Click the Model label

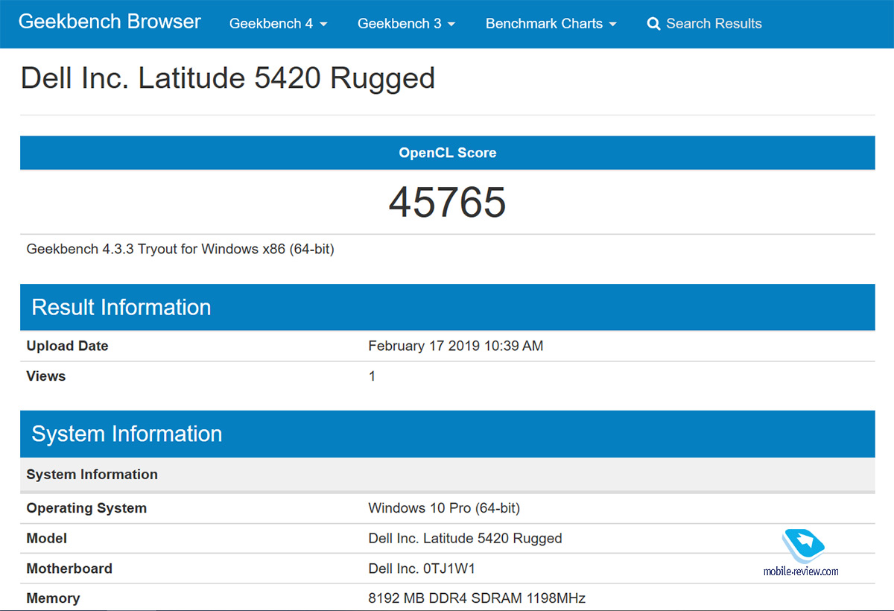(46, 538)
